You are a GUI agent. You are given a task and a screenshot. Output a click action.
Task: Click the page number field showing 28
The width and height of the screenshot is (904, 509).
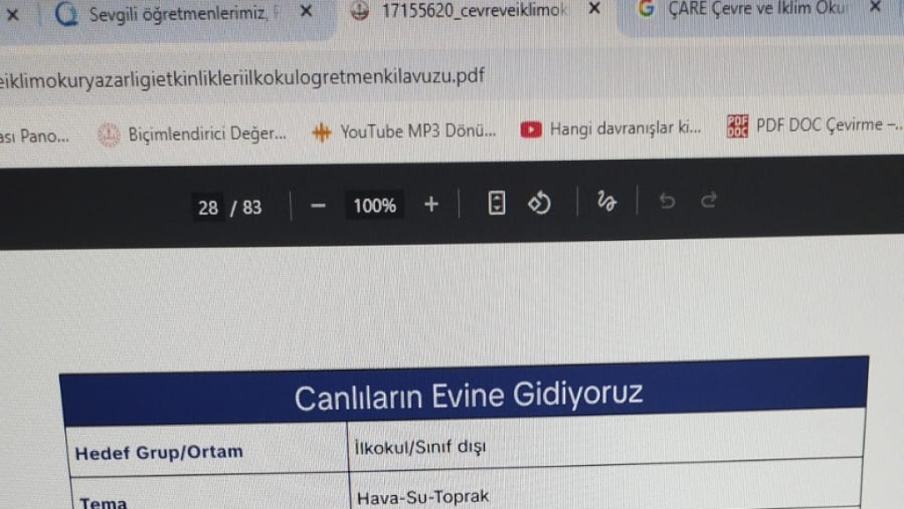pos(208,207)
